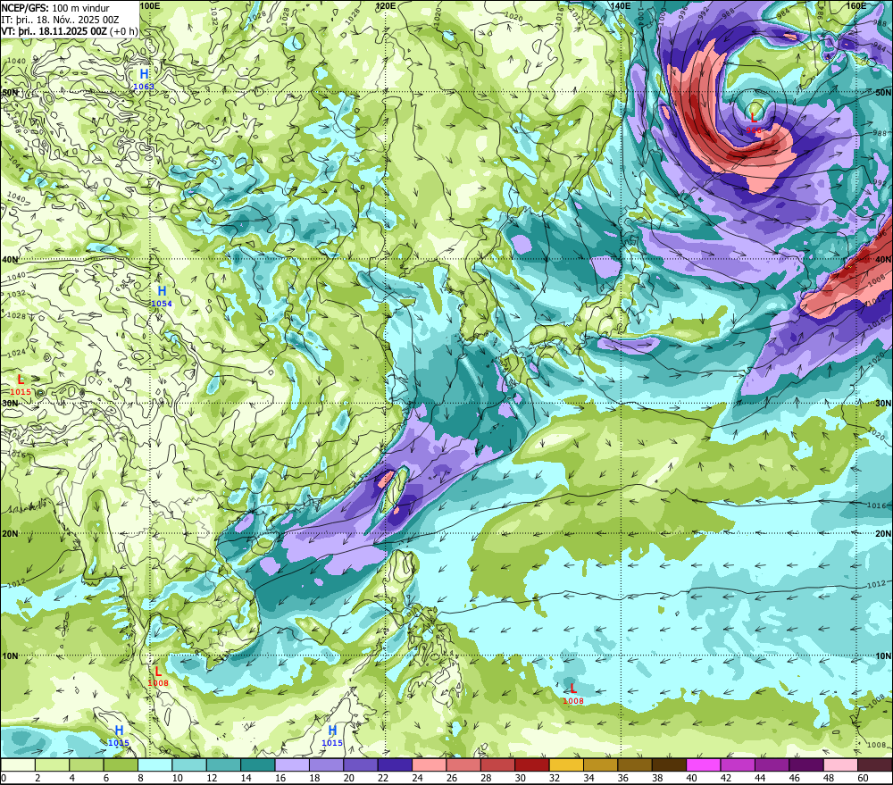Click the 20N label on the right edge
Screen dimensions: 893x785
click(x=883, y=534)
